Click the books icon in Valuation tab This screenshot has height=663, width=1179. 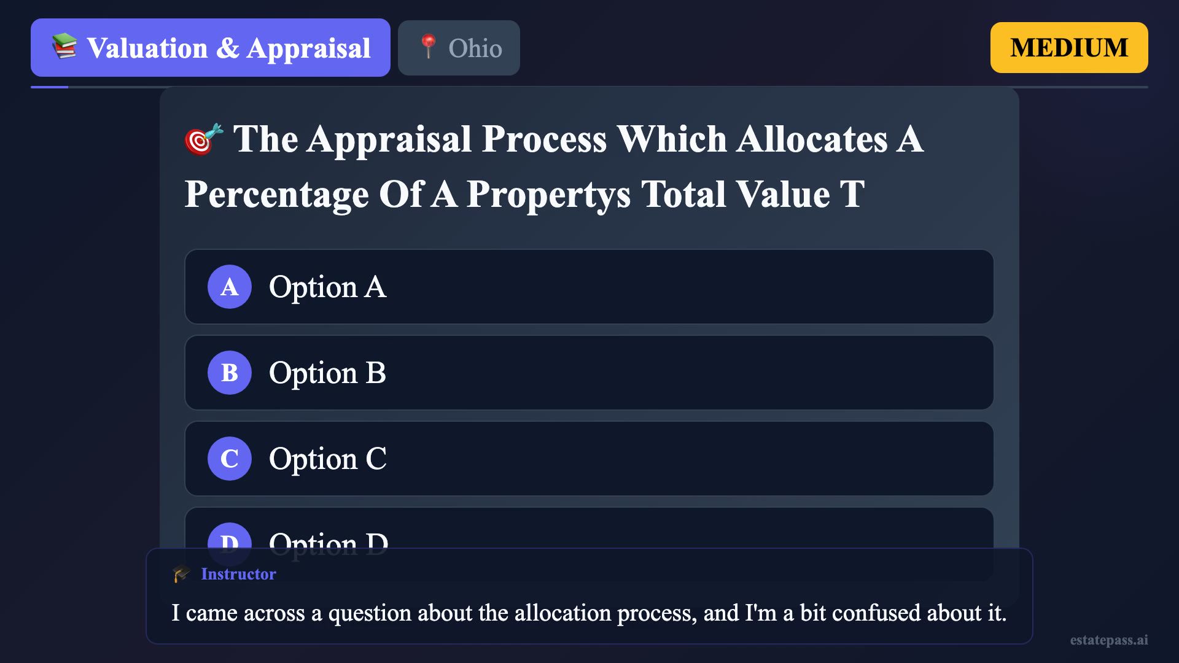pyautogui.click(x=64, y=47)
